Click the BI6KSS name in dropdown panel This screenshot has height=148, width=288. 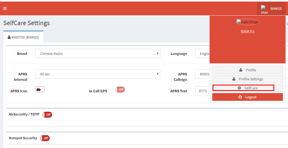point(248,32)
